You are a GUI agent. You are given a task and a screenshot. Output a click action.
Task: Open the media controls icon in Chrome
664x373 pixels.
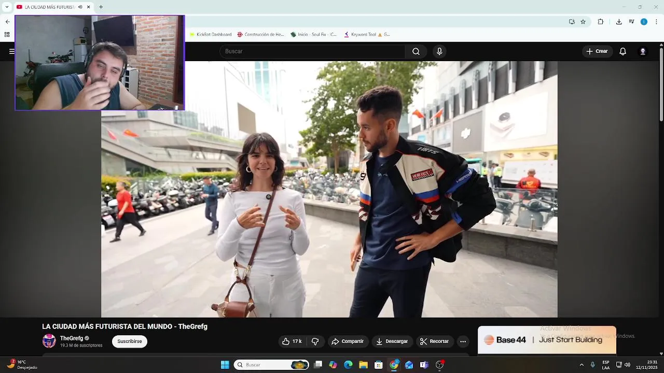pyautogui.click(x=631, y=22)
